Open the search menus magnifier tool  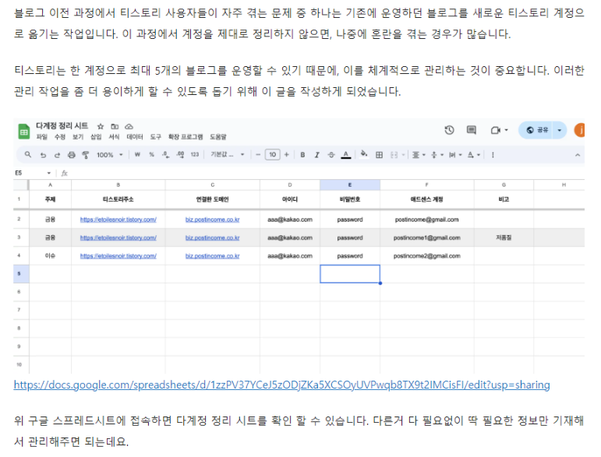[x=27, y=155]
